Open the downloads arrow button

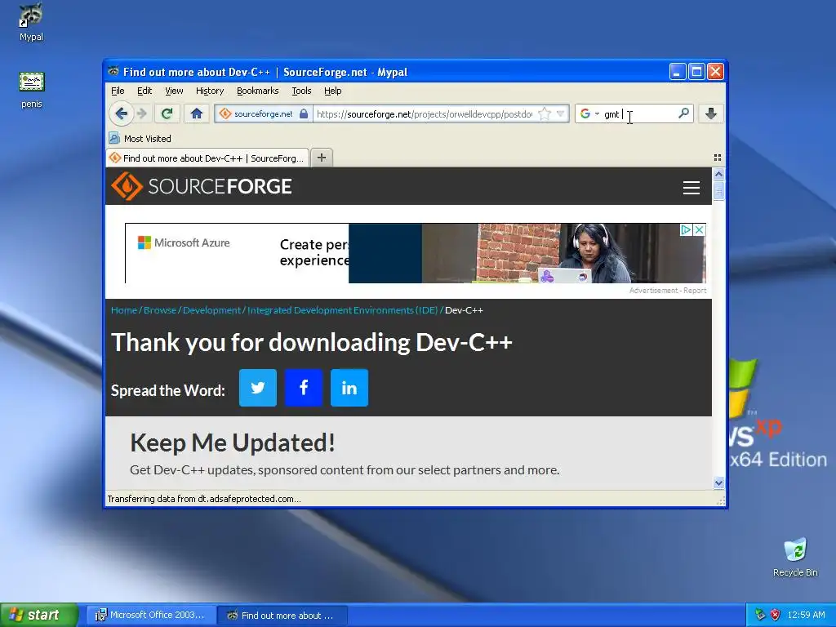(711, 113)
